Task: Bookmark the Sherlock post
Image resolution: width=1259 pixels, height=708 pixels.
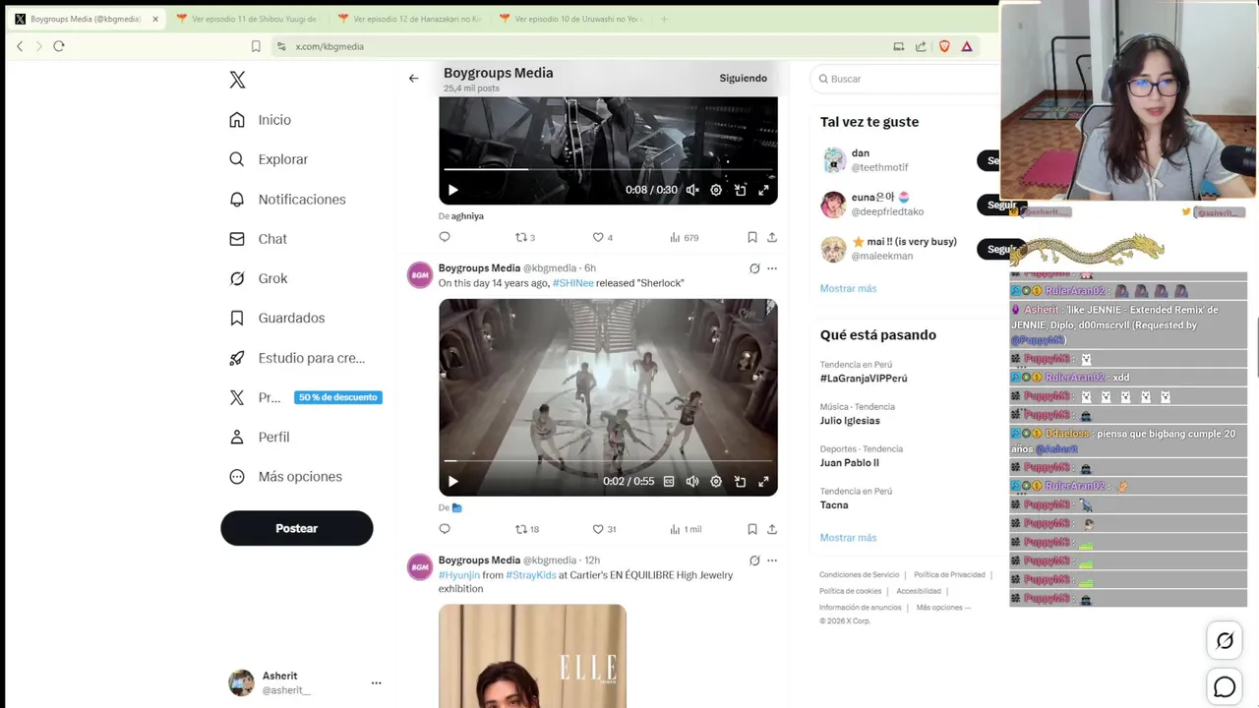Action: pyautogui.click(x=751, y=529)
